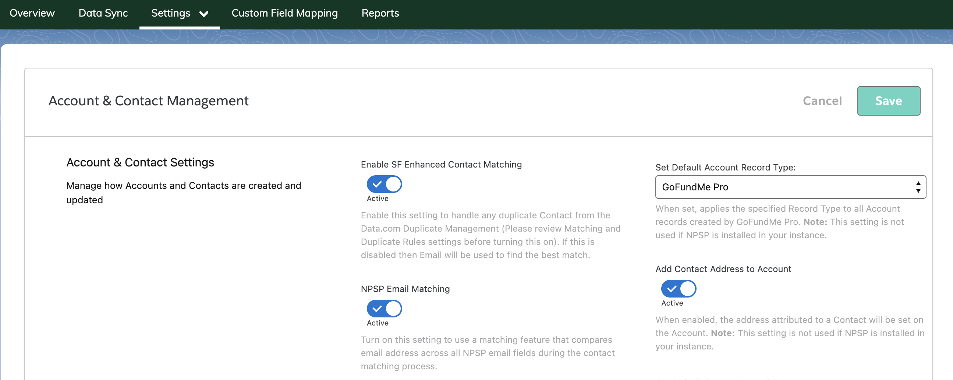
Task: Click the 'NPSP Email Matching' label text
Action: pyautogui.click(x=405, y=289)
